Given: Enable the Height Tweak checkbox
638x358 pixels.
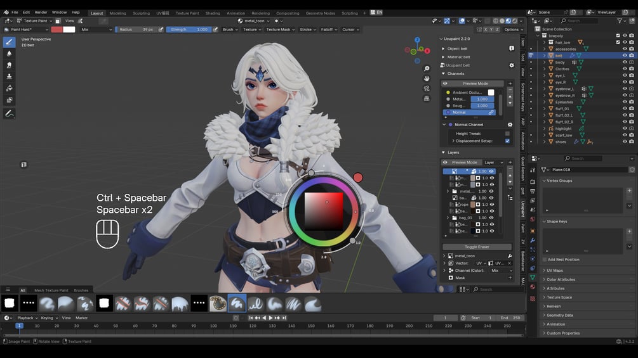Looking at the screenshot, I should pyautogui.click(x=507, y=134).
